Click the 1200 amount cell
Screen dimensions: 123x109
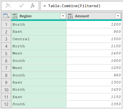coord(94,24)
